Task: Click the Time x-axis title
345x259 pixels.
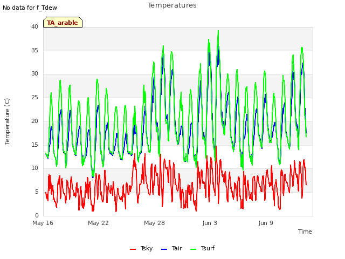Action: pyautogui.click(x=305, y=231)
